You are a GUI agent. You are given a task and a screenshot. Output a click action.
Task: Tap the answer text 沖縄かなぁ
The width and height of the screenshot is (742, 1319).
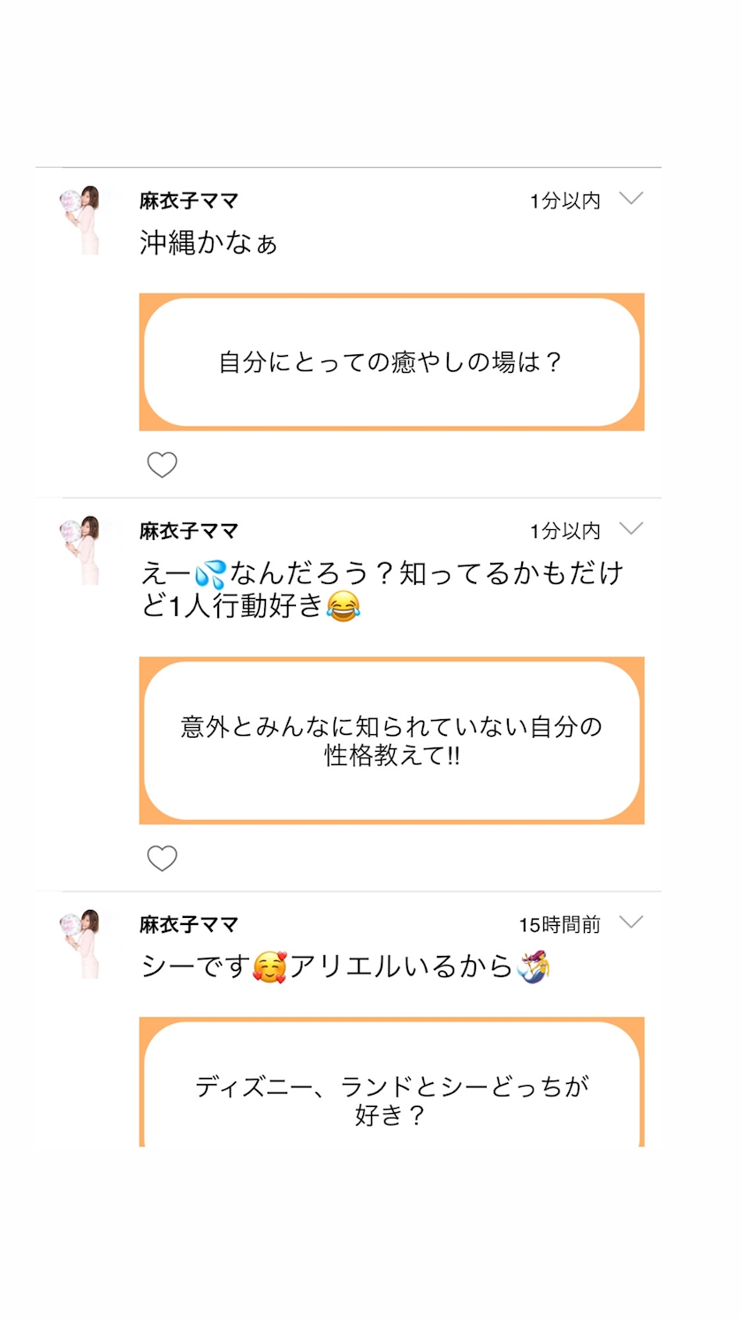[x=208, y=243]
